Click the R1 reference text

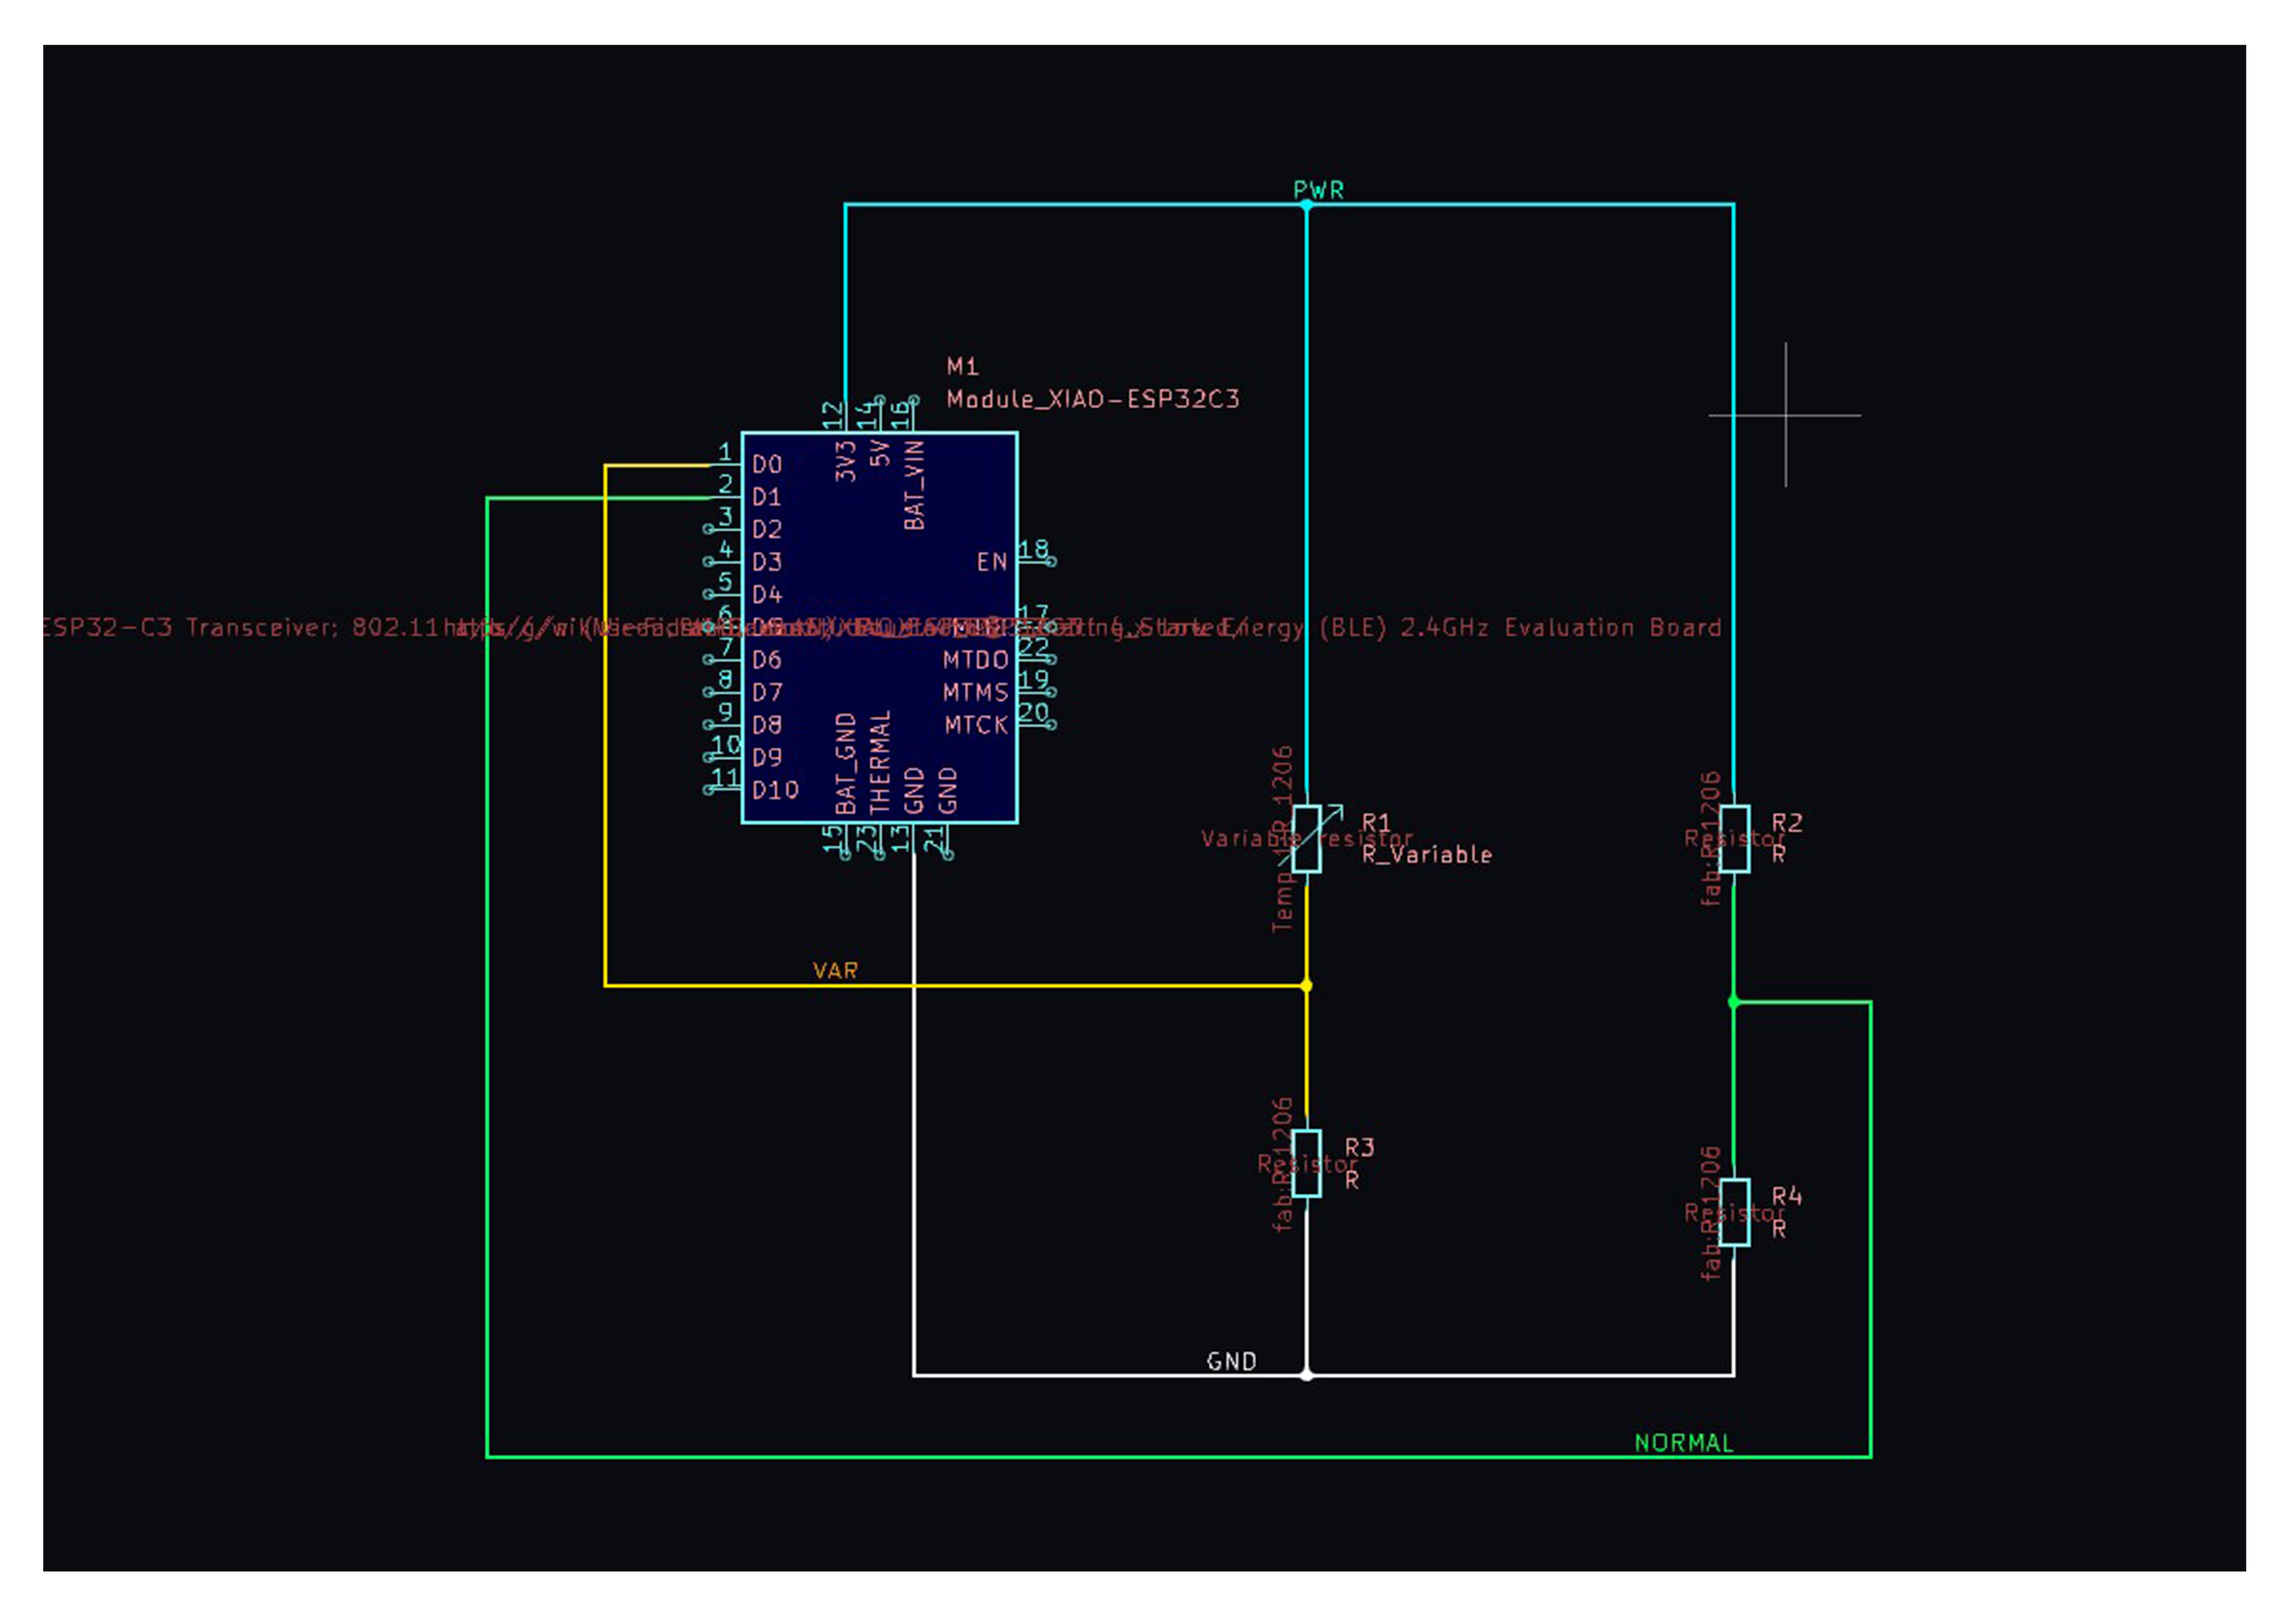pos(1376,822)
